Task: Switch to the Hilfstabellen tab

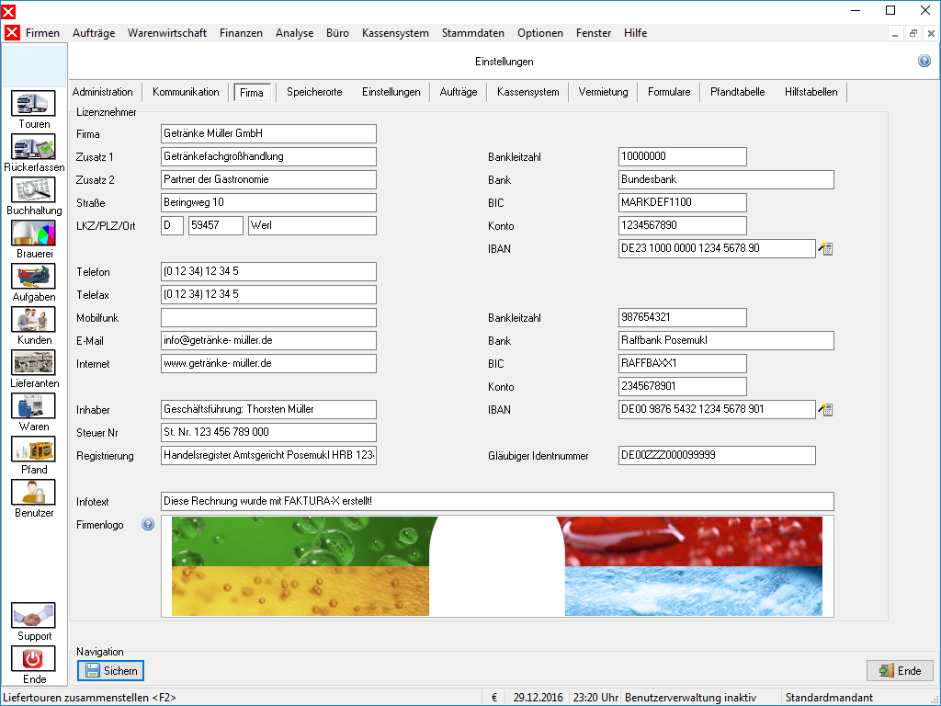Action: (811, 92)
